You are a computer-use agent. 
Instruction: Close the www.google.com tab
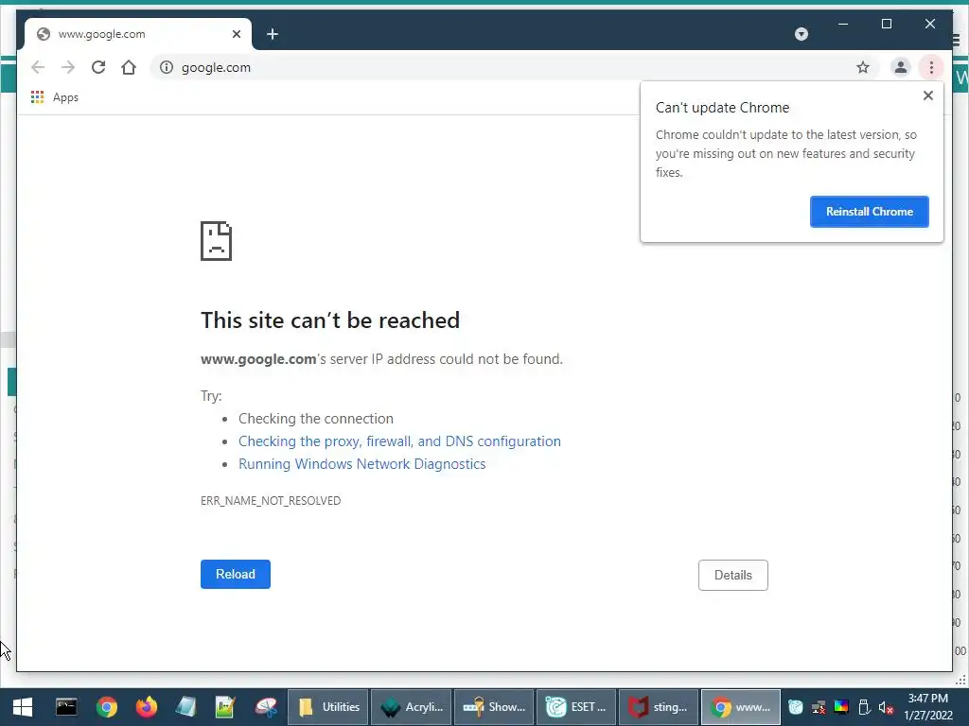pos(236,34)
